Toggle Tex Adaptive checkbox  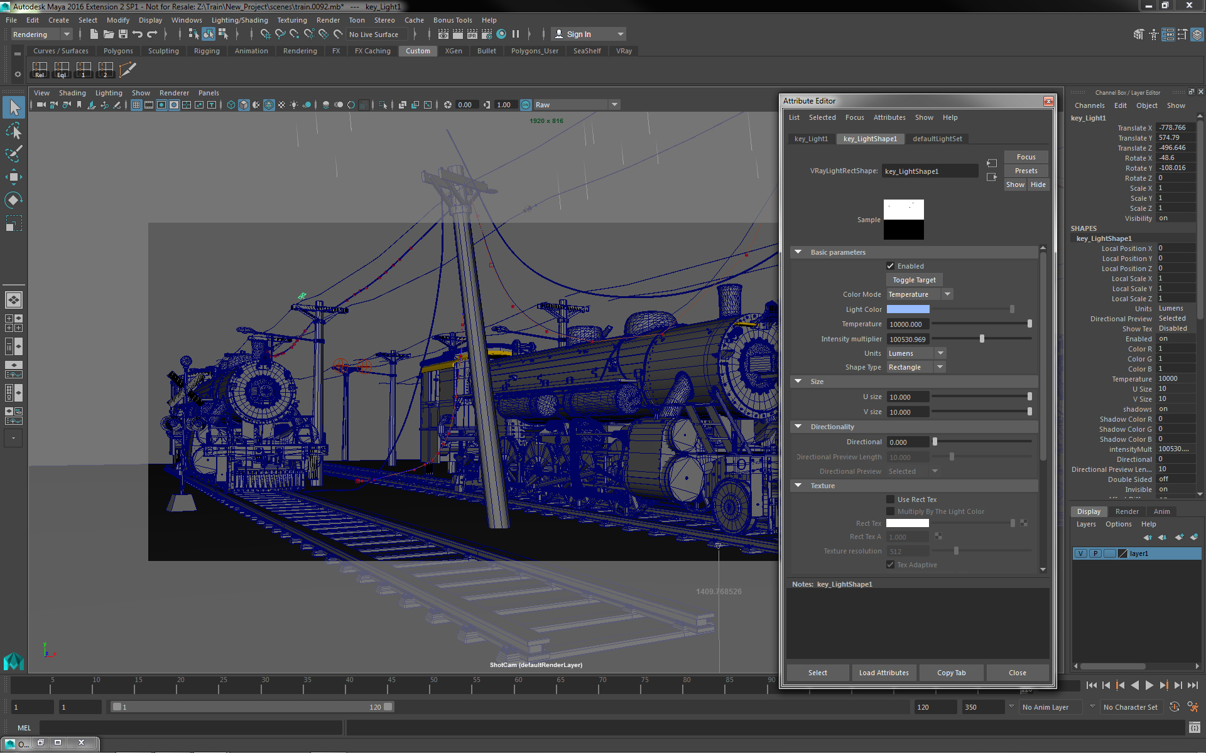[890, 565]
